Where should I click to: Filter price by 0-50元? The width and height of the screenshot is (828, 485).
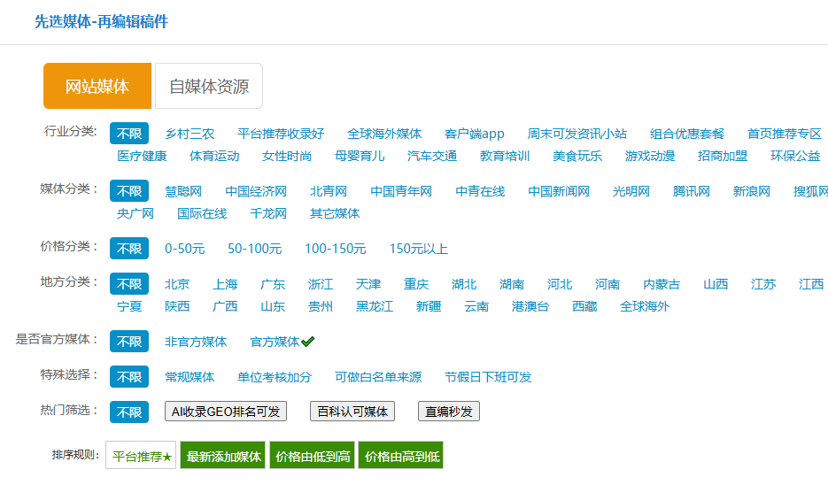pyautogui.click(x=184, y=249)
